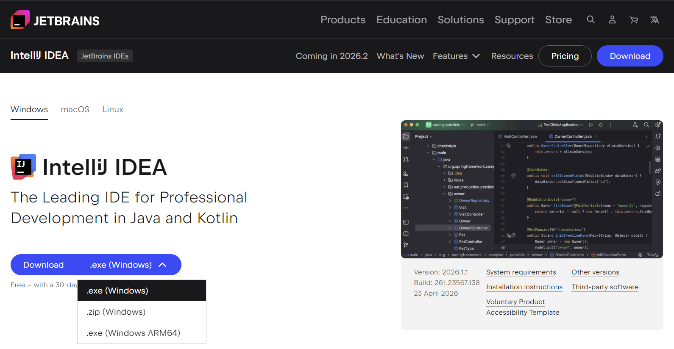Open the shopping cart icon

tap(633, 19)
